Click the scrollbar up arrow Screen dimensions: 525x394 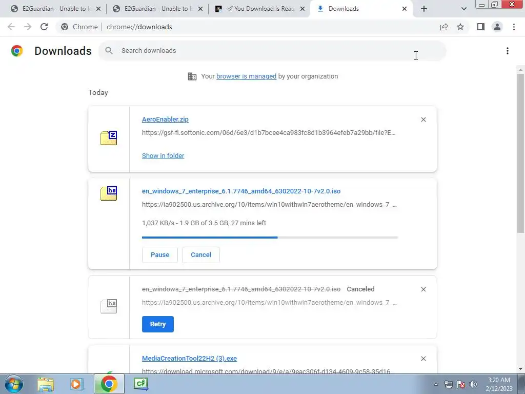[x=520, y=70]
